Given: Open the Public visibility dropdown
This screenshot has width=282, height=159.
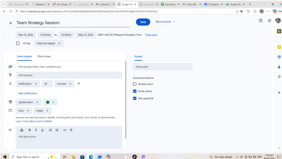Looking at the screenshot, I should click(x=43, y=111).
